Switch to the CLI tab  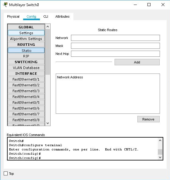(x=46, y=16)
